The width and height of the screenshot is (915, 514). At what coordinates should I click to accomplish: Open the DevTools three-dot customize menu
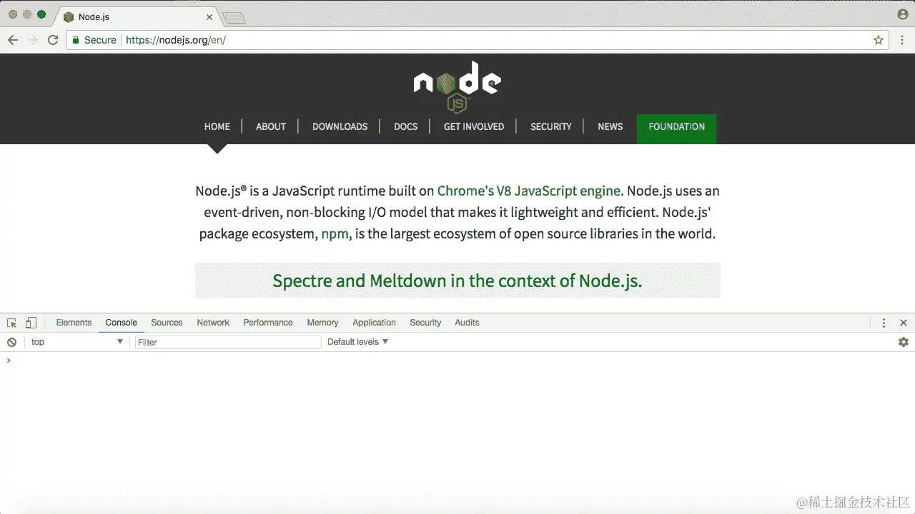pyautogui.click(x=884, y=323)
